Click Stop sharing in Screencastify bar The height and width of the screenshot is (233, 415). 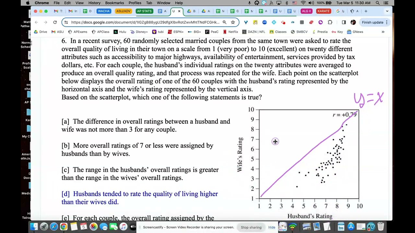(251, 227)
